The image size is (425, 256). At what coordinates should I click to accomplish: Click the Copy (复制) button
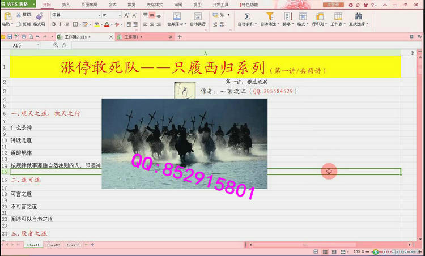(x=24, y=24)
